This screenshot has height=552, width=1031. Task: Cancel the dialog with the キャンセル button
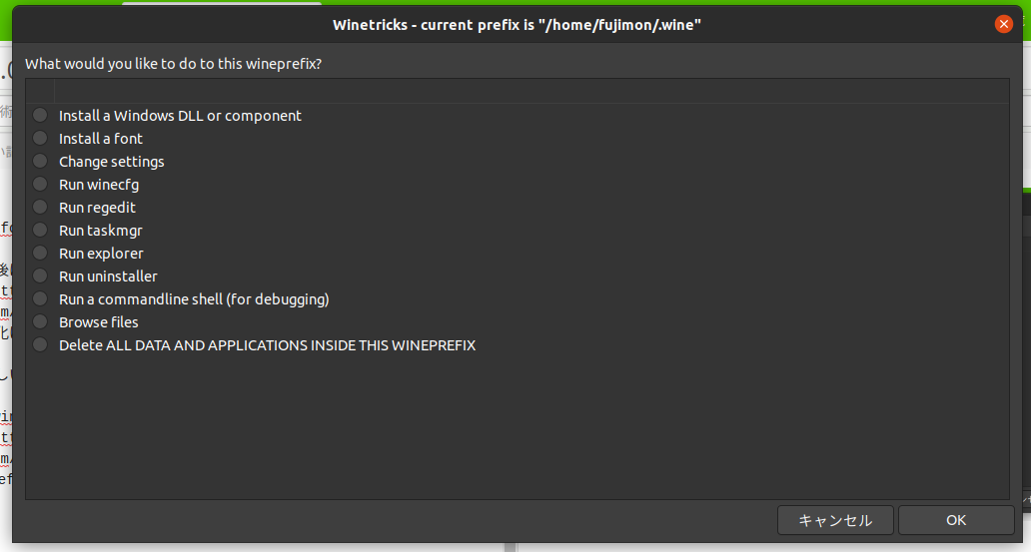[835, 520]
